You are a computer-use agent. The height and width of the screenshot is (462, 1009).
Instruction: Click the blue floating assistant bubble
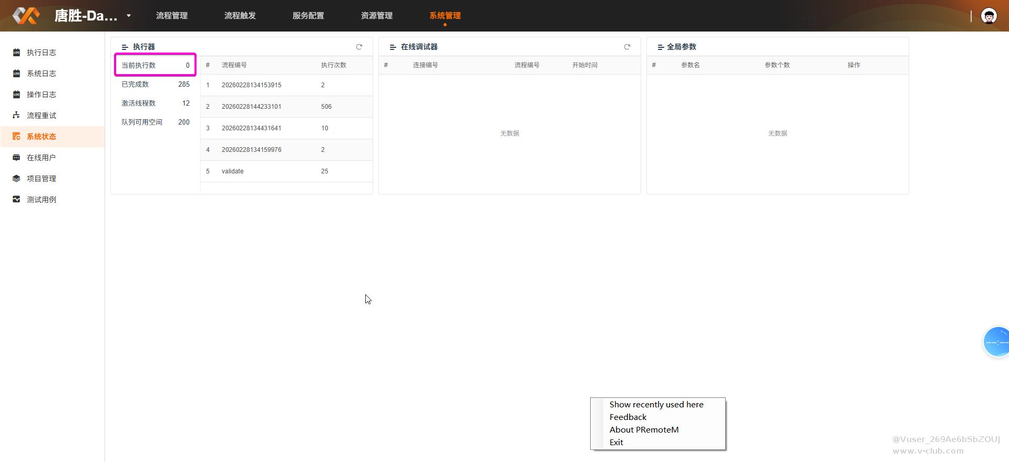point(997,342)
